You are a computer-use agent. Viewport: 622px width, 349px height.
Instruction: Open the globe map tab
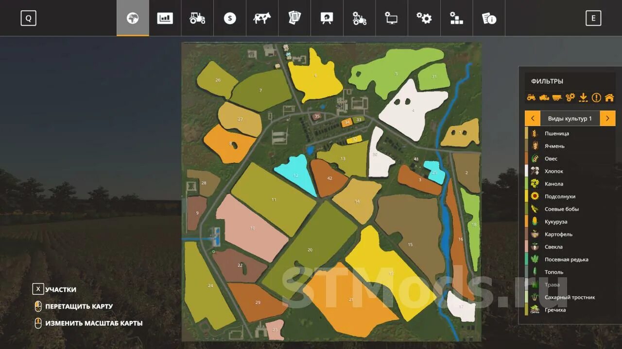click(133, 18)
